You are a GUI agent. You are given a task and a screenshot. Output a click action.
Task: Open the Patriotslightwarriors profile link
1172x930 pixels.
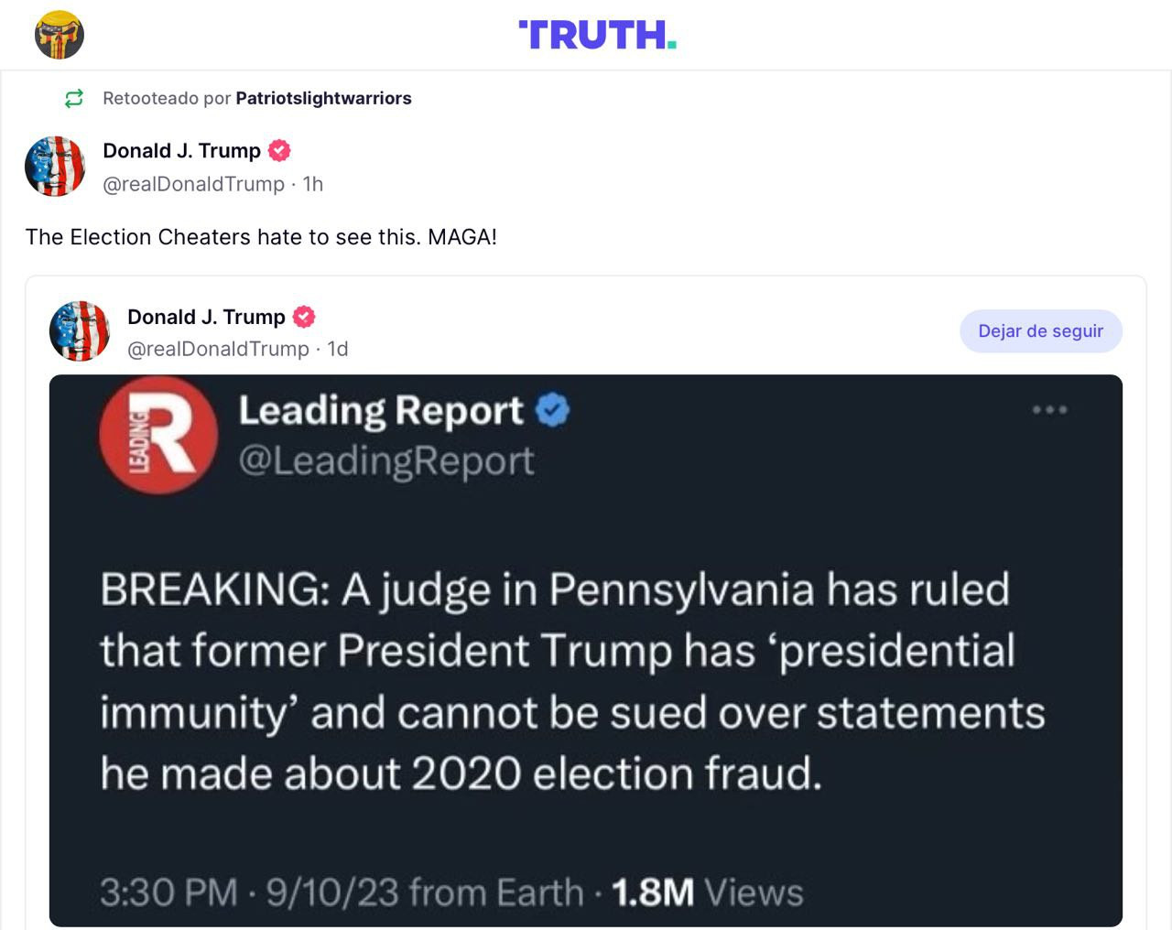pos(323,98)
